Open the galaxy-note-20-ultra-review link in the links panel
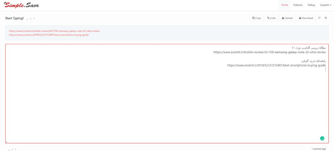Image resolution: width=334 pixels, height=151 pixels. [x=54, y=31]
